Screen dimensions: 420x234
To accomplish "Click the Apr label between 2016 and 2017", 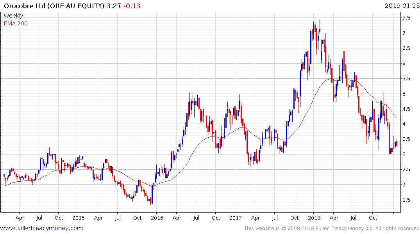I will click(177, 218).
